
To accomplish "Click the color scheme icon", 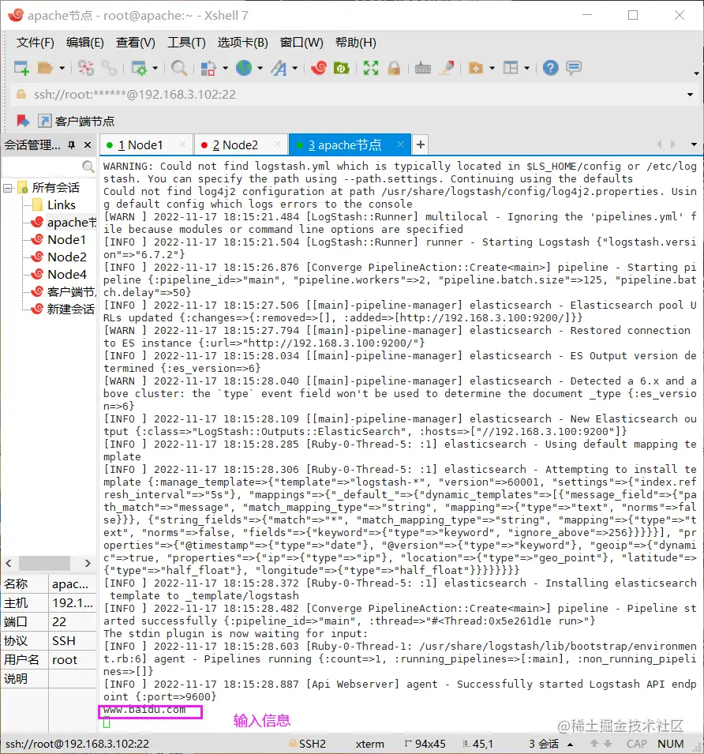I will 208,68.
